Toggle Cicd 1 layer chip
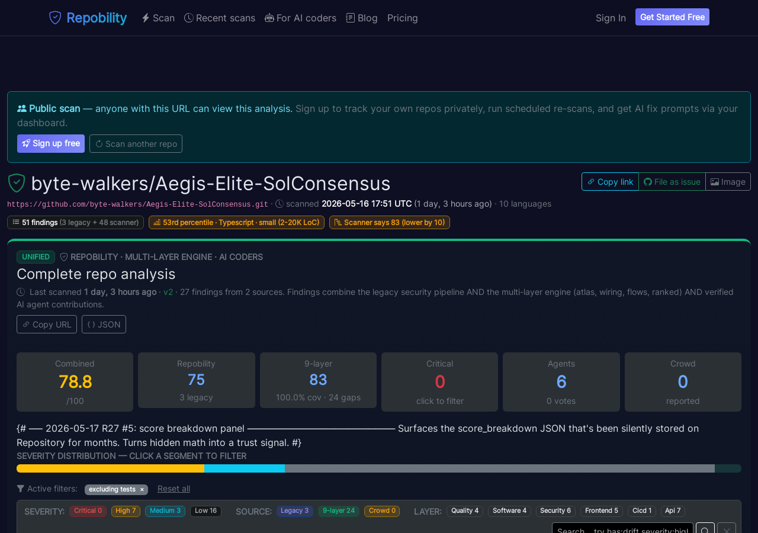The image size is (758, 533). [x=642, y=510]
